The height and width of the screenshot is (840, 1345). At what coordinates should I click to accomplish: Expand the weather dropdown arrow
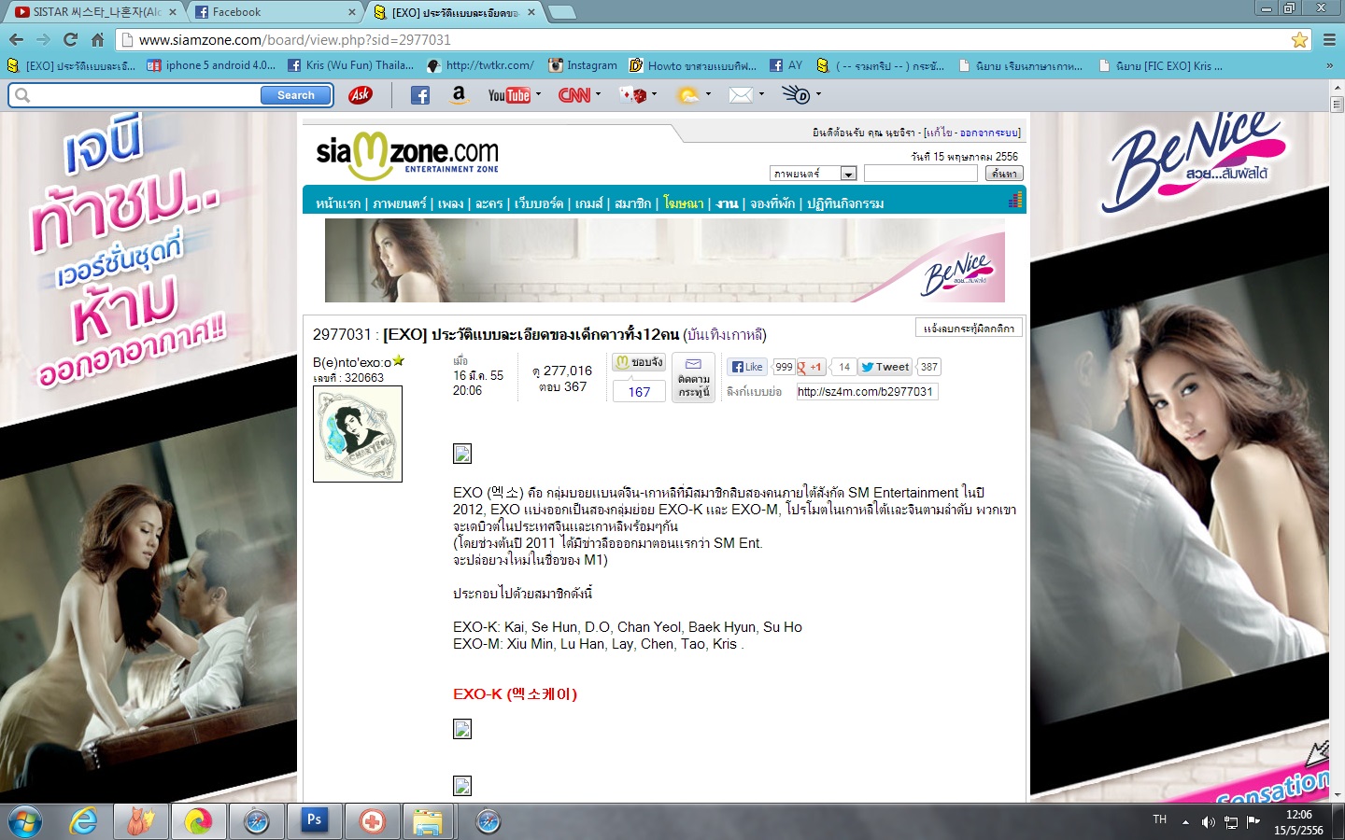[x=708, y=94]
